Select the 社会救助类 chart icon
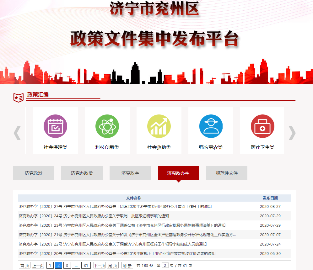 tap(159, 126)
